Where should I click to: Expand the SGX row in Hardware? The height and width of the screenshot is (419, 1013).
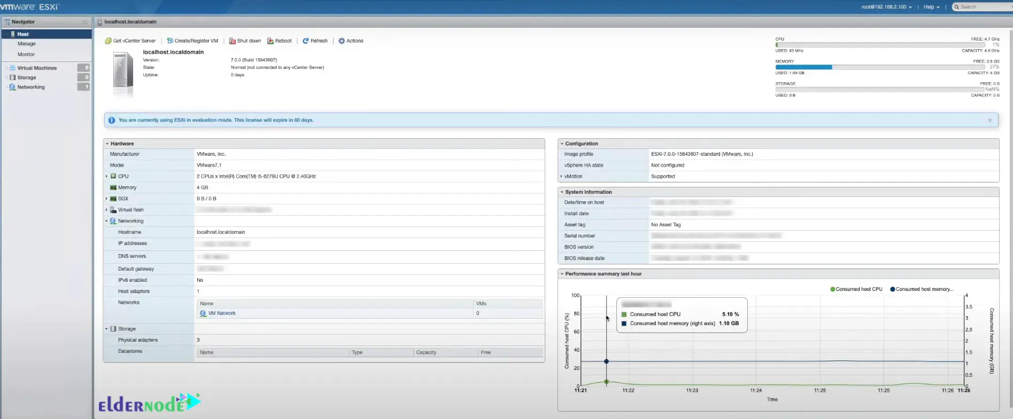(106, 199)
